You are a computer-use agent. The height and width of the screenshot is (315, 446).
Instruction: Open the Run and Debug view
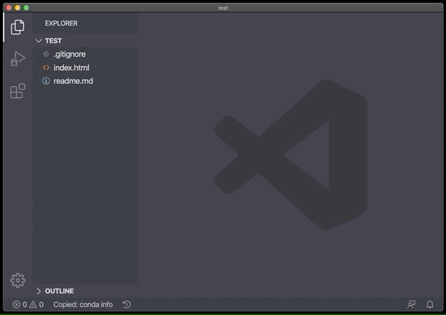tap(17, 59)
